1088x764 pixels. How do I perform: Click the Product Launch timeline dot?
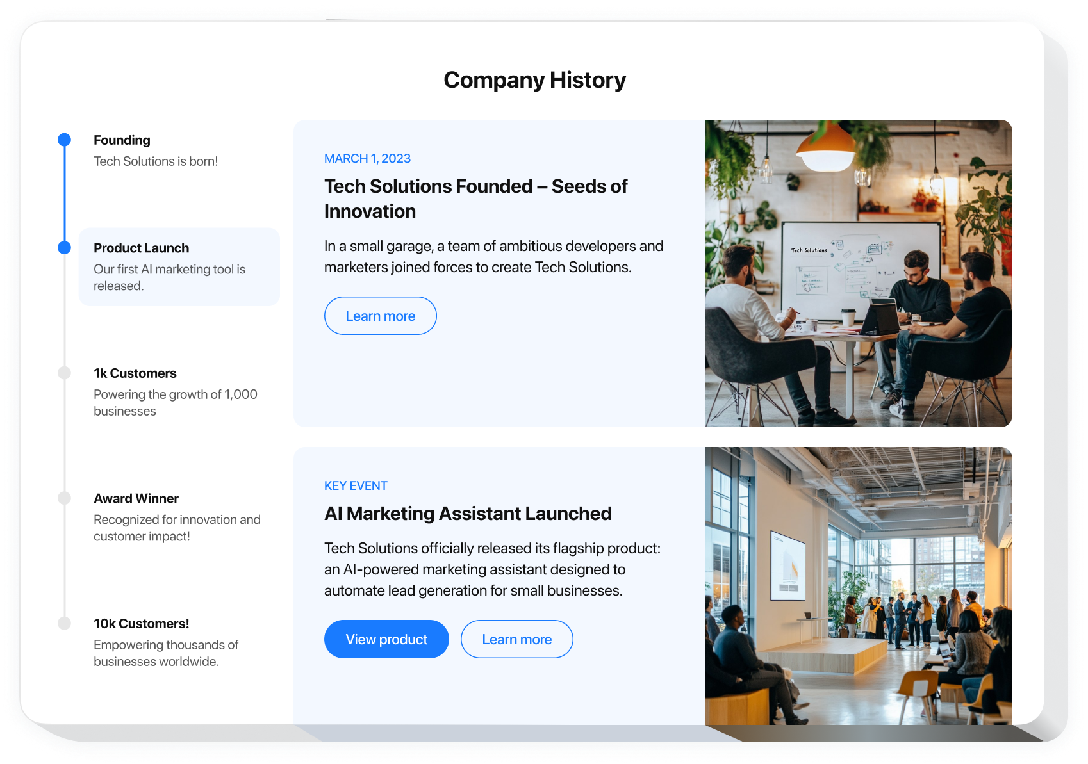tap(64, 248)
